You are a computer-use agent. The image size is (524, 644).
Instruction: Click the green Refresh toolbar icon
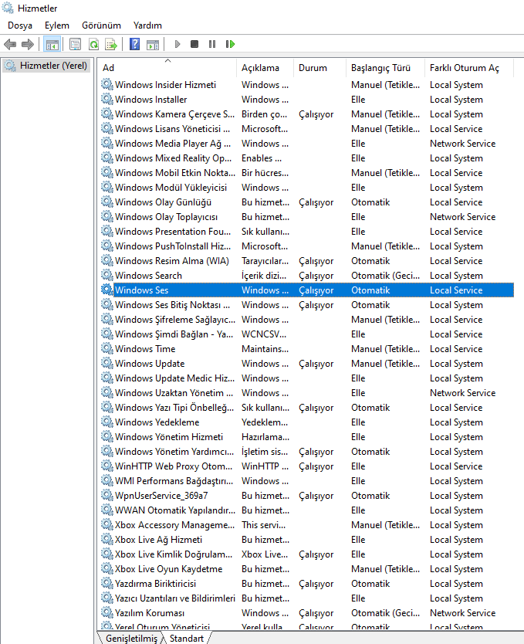point(94,44)
